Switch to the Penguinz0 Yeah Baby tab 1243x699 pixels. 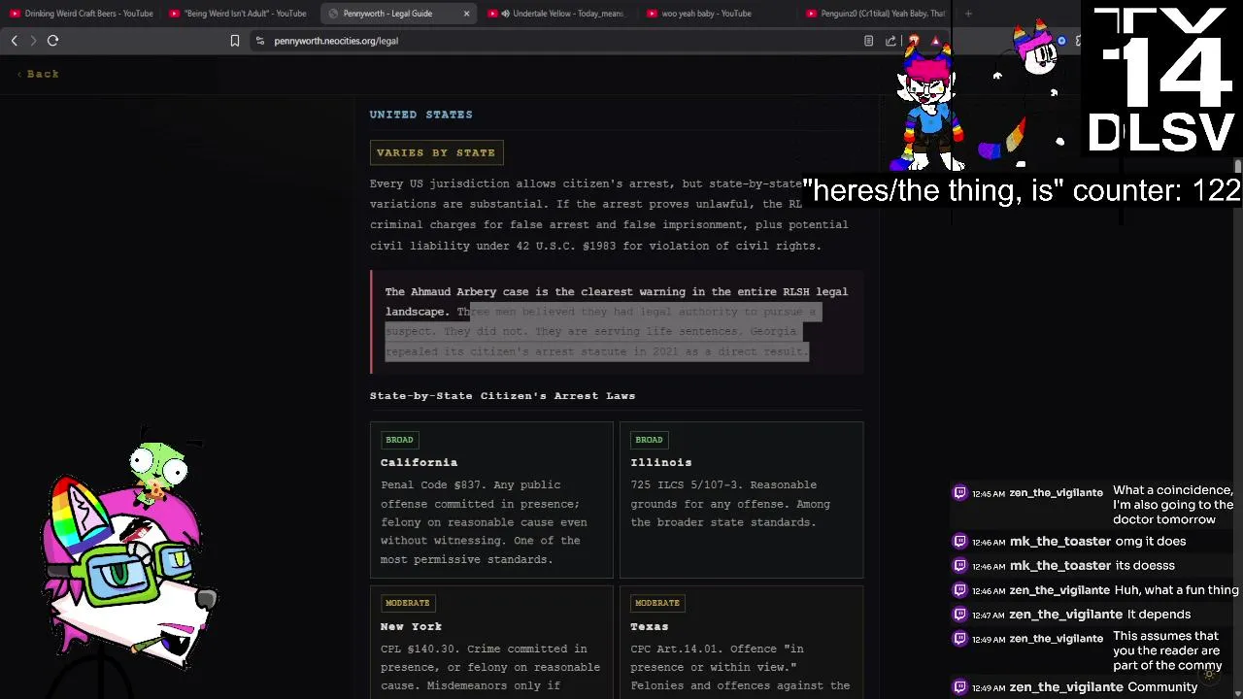[x=874, y=14]
